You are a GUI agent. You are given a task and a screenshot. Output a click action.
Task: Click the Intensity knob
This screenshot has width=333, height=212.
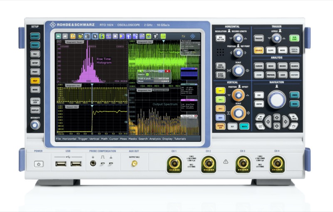[35, 124]
